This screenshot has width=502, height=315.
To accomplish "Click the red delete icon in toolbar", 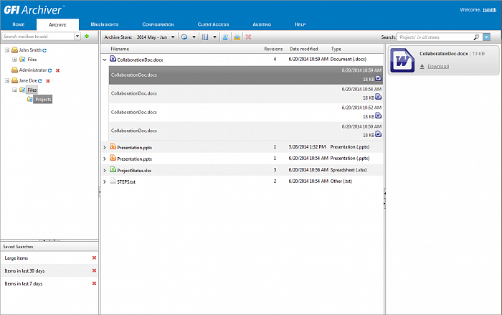I will 248,36.
